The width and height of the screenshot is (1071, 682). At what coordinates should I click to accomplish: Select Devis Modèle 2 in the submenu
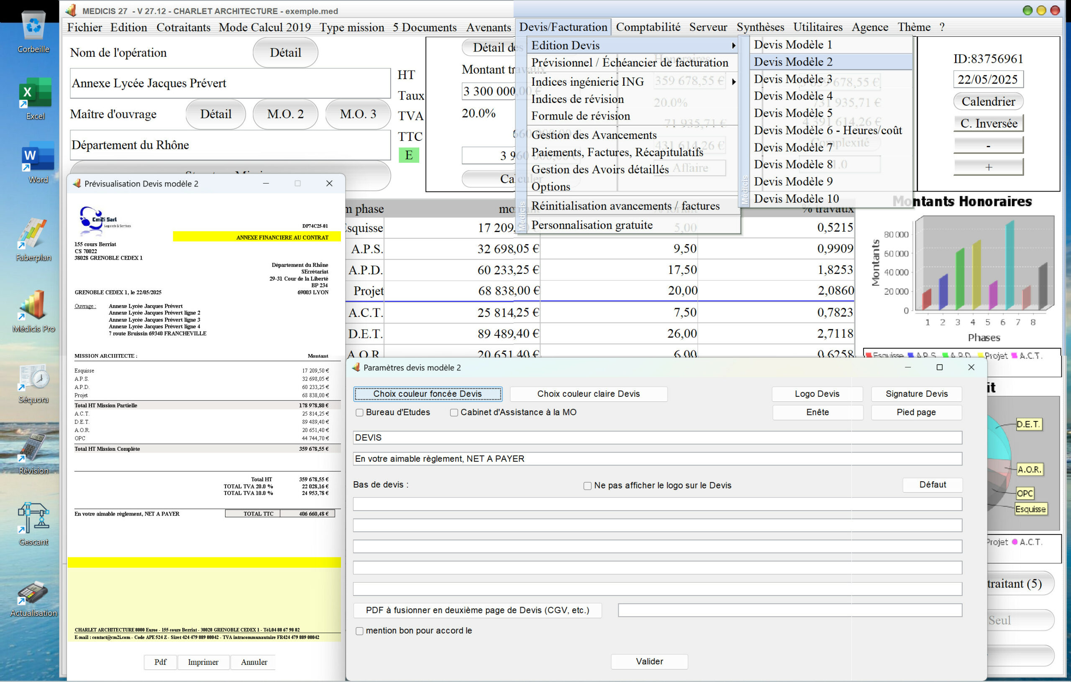831,61
